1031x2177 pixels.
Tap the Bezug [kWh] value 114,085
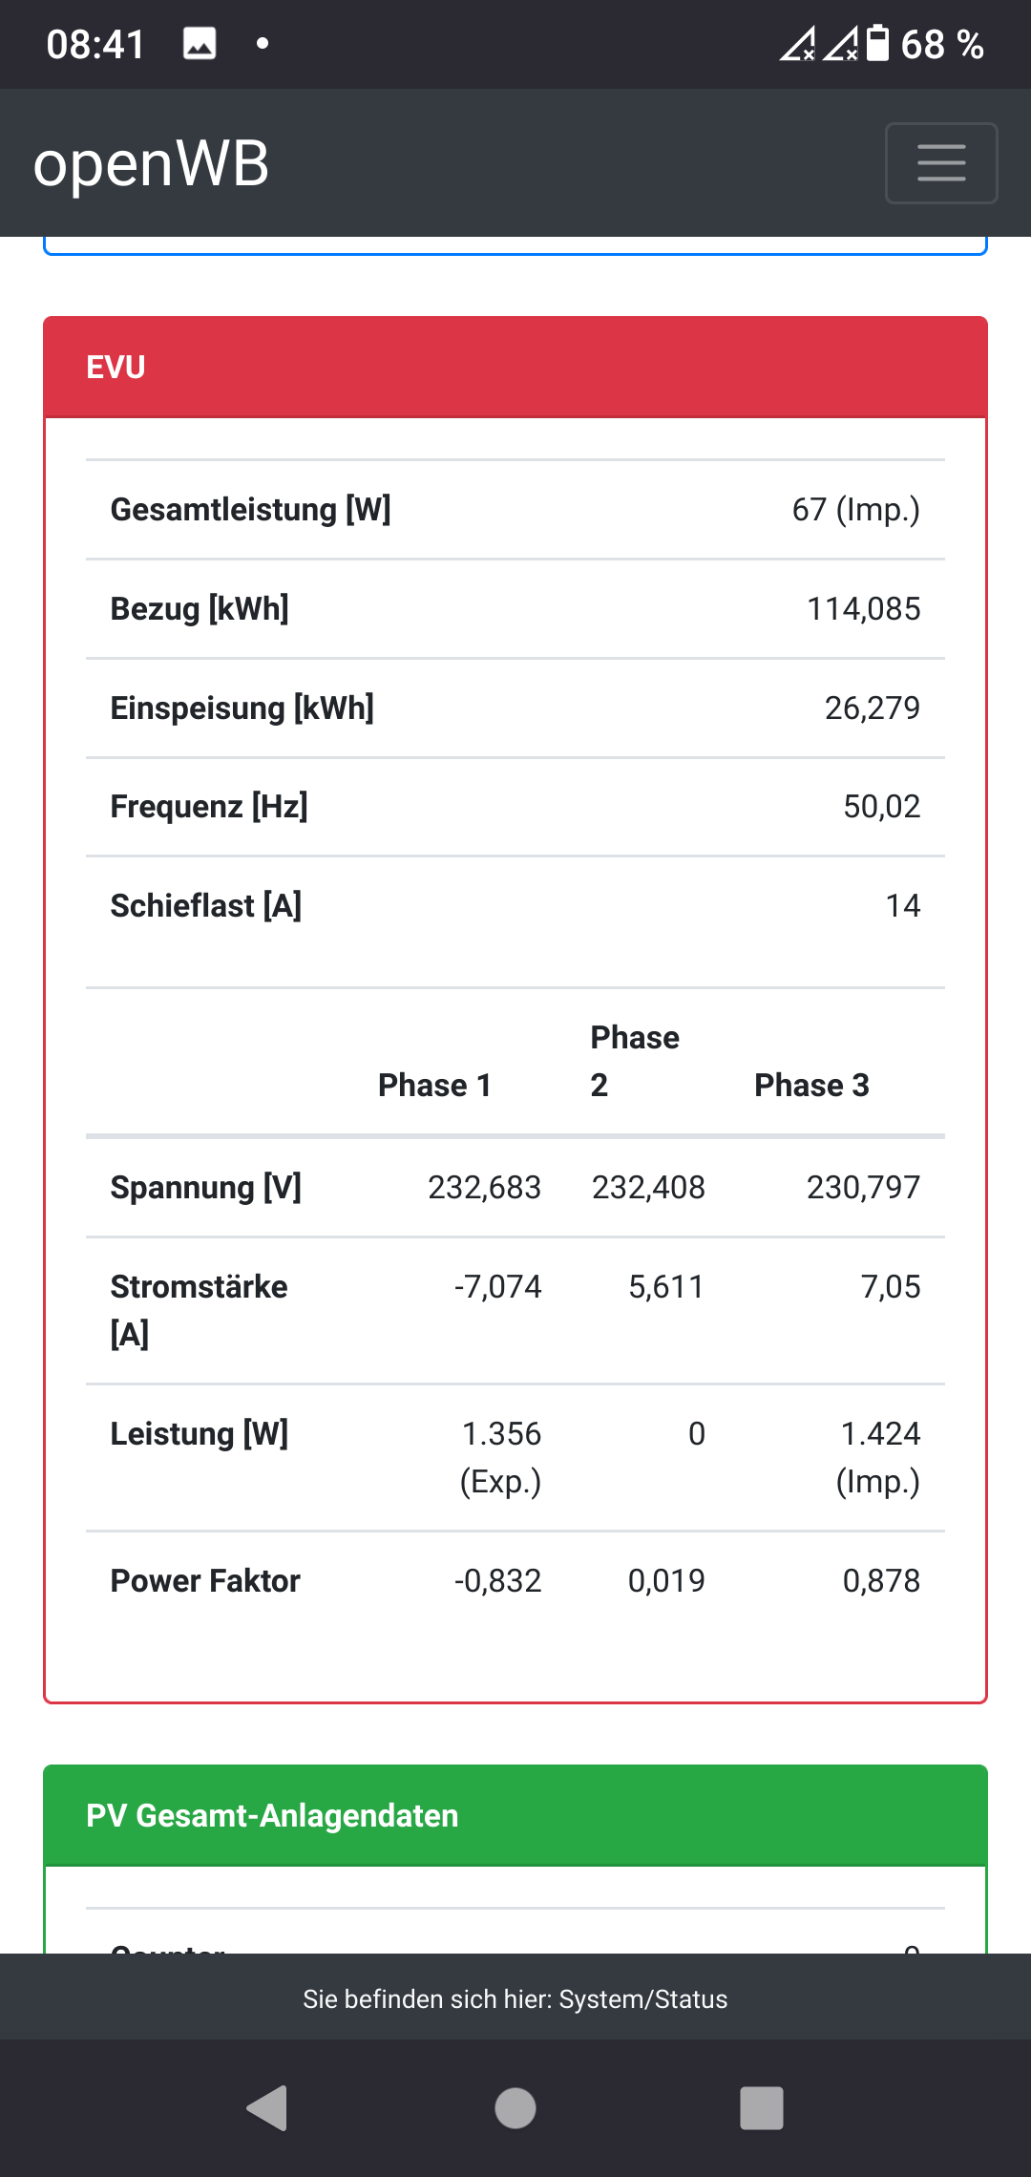point(863,609)
